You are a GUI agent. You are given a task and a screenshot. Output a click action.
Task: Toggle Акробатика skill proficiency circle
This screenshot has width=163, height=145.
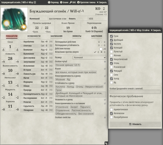pyautogui.click(x=22, y=42)
